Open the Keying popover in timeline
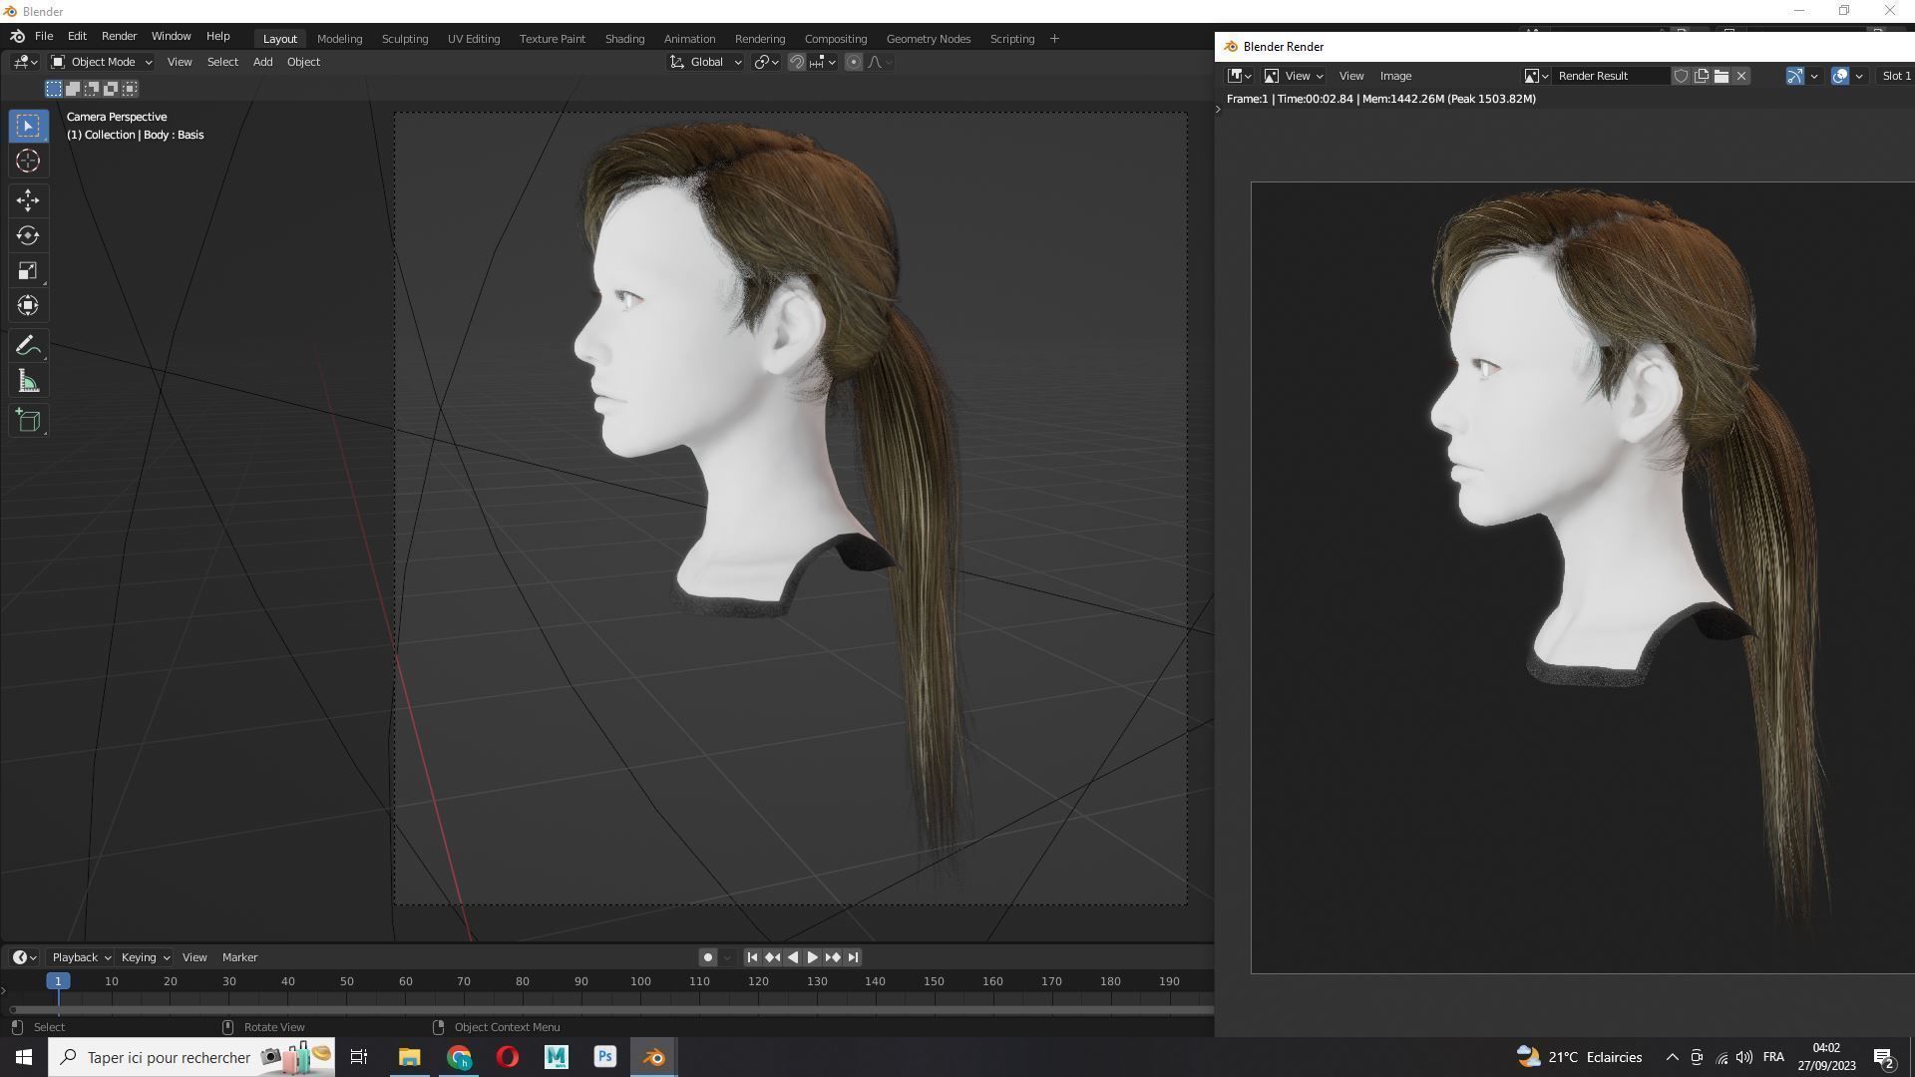The height and width of the screenshot is (1077, 1915). coord(145,957)
